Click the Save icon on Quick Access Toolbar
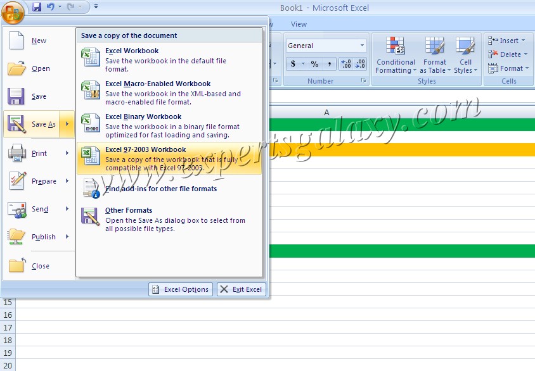Screen dimensions: 535x371 pos(37,6)
